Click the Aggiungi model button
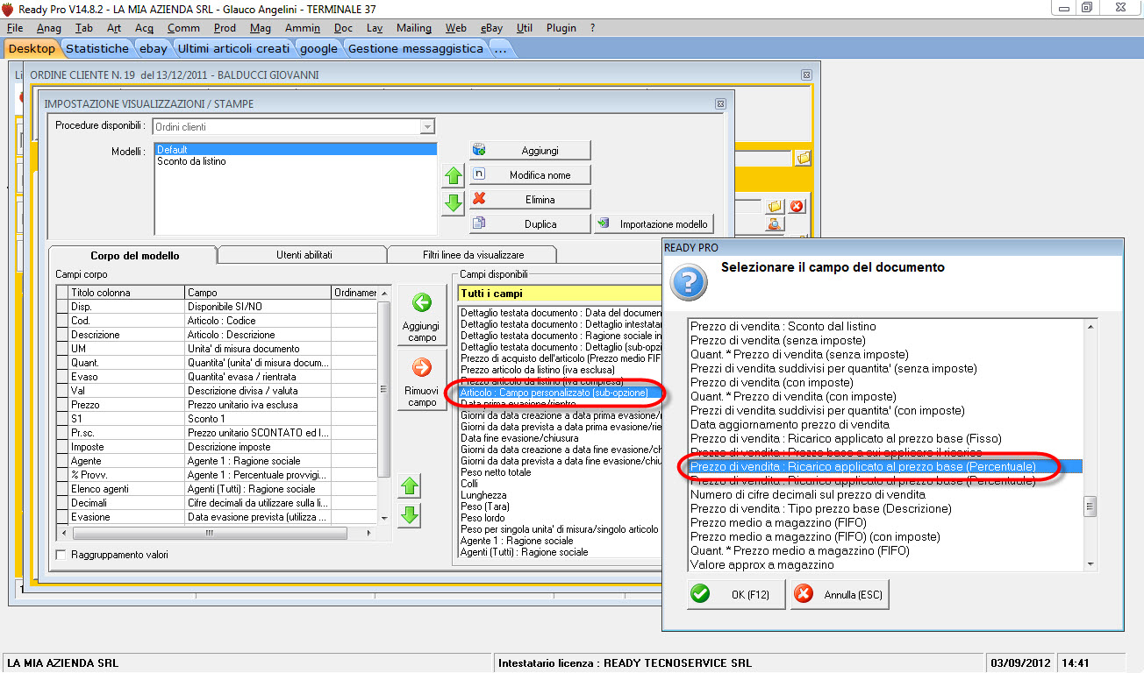The image size is (1144, 673). pyautogui.click(x=530, y=150)
